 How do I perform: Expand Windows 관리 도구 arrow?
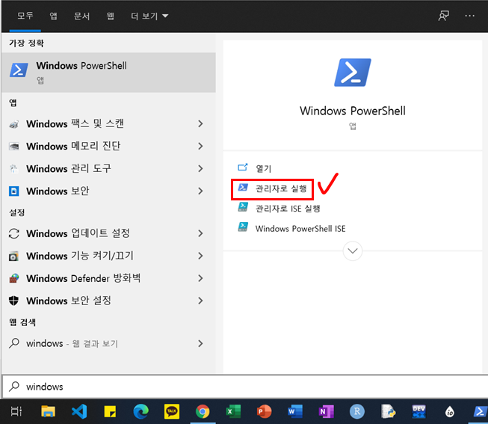(x=201, y=169)
